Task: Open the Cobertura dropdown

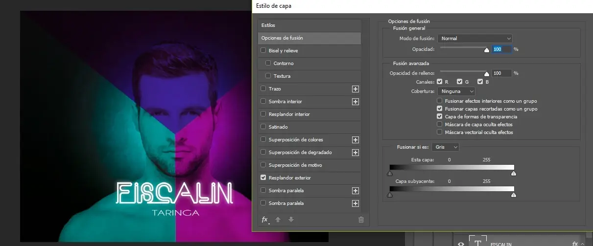Action: (456, 91)
